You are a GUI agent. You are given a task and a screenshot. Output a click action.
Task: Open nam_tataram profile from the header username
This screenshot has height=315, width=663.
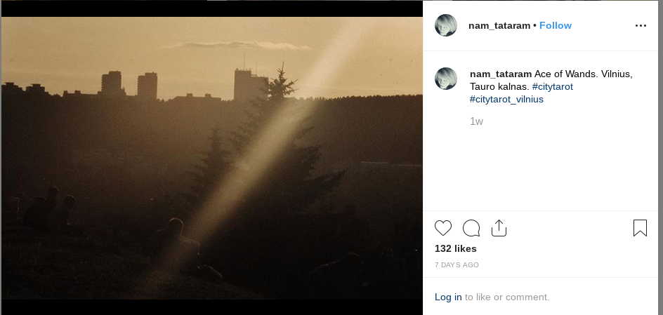(x=499, y=25)
